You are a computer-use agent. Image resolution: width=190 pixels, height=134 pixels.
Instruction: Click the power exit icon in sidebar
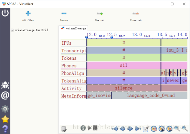(5, 13)
